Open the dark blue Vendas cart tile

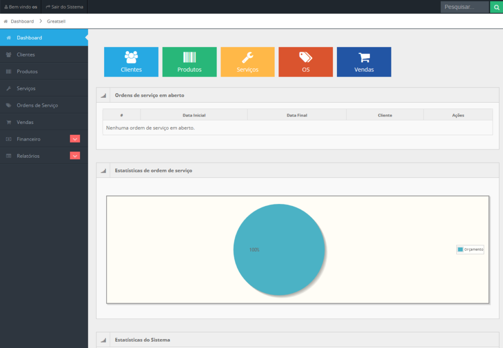pos(364,62)
